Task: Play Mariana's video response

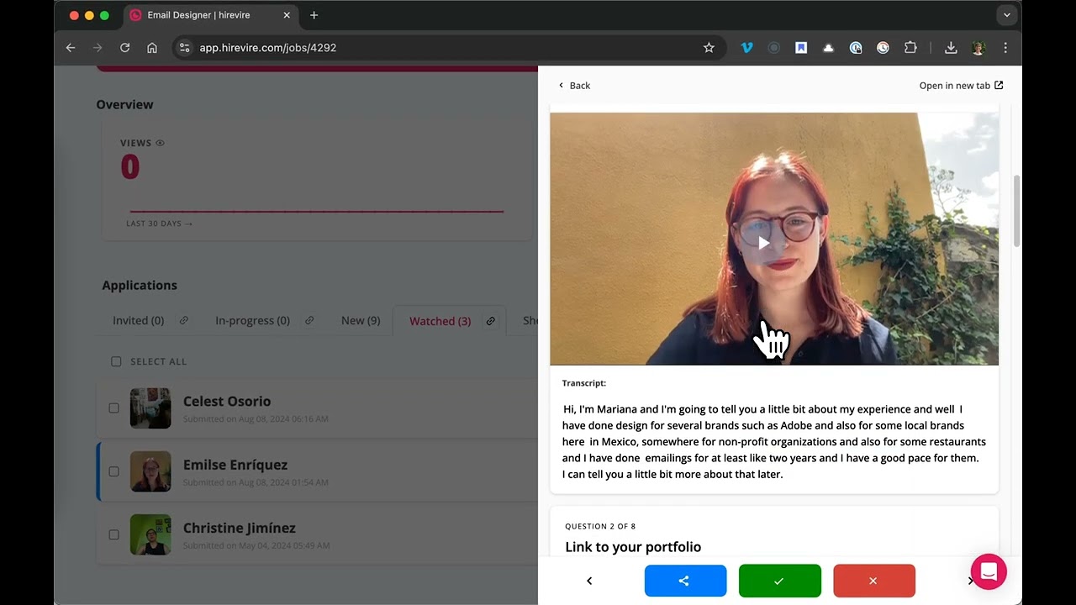Action: tap(763, 243)
